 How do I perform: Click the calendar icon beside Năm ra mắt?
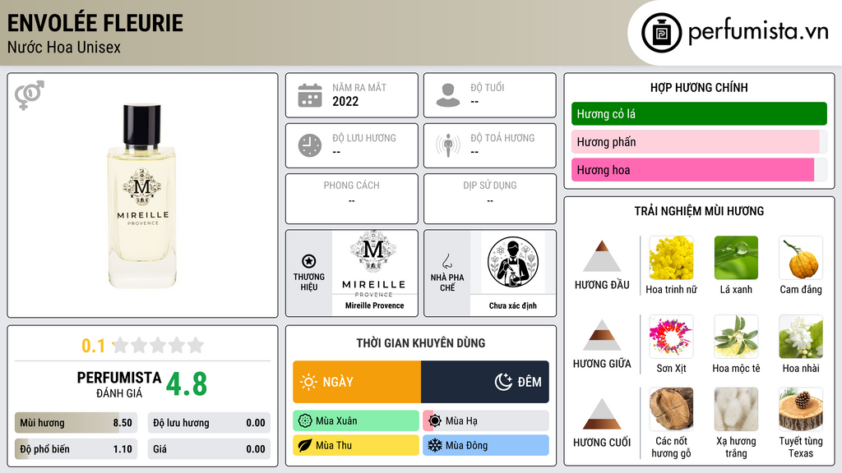[x=310, y=95]
